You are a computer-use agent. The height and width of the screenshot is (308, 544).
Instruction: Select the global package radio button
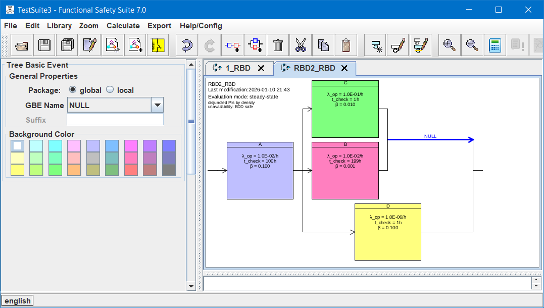pyautogui.click(x=73, y=90)
